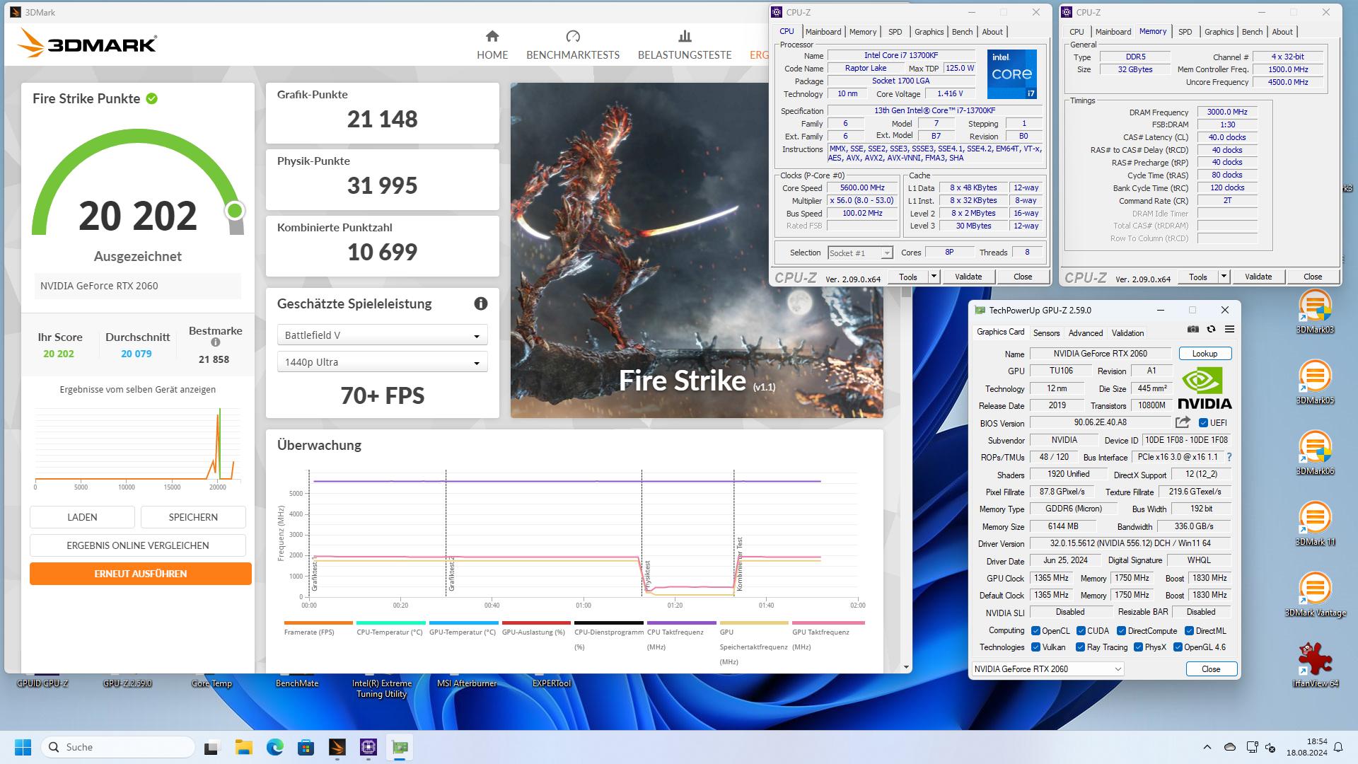This screenshot has width=1358, height=764.
Task: Toggle CUDA checkbox in GPU-Z
Action: tap(1081, 631)
